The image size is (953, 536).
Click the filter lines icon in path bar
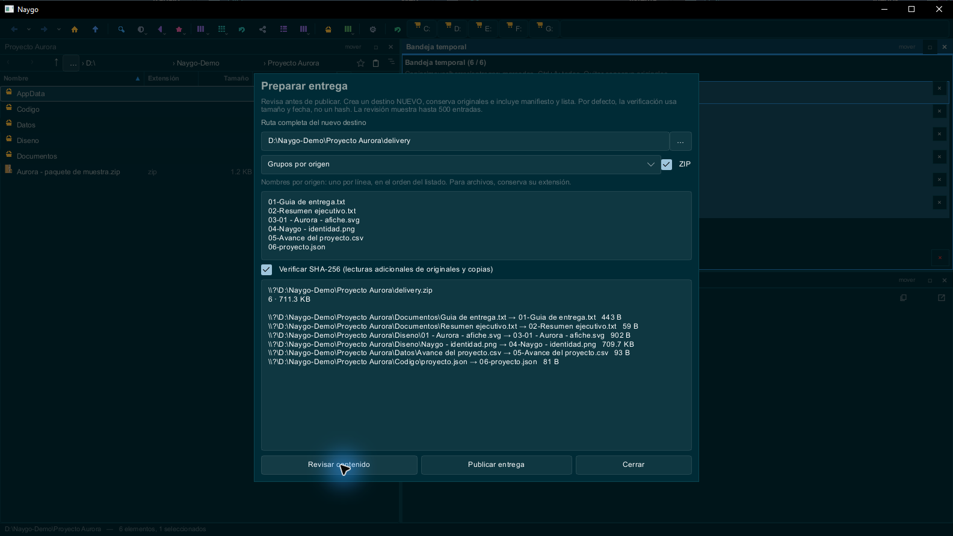click(x=392, y=62)
